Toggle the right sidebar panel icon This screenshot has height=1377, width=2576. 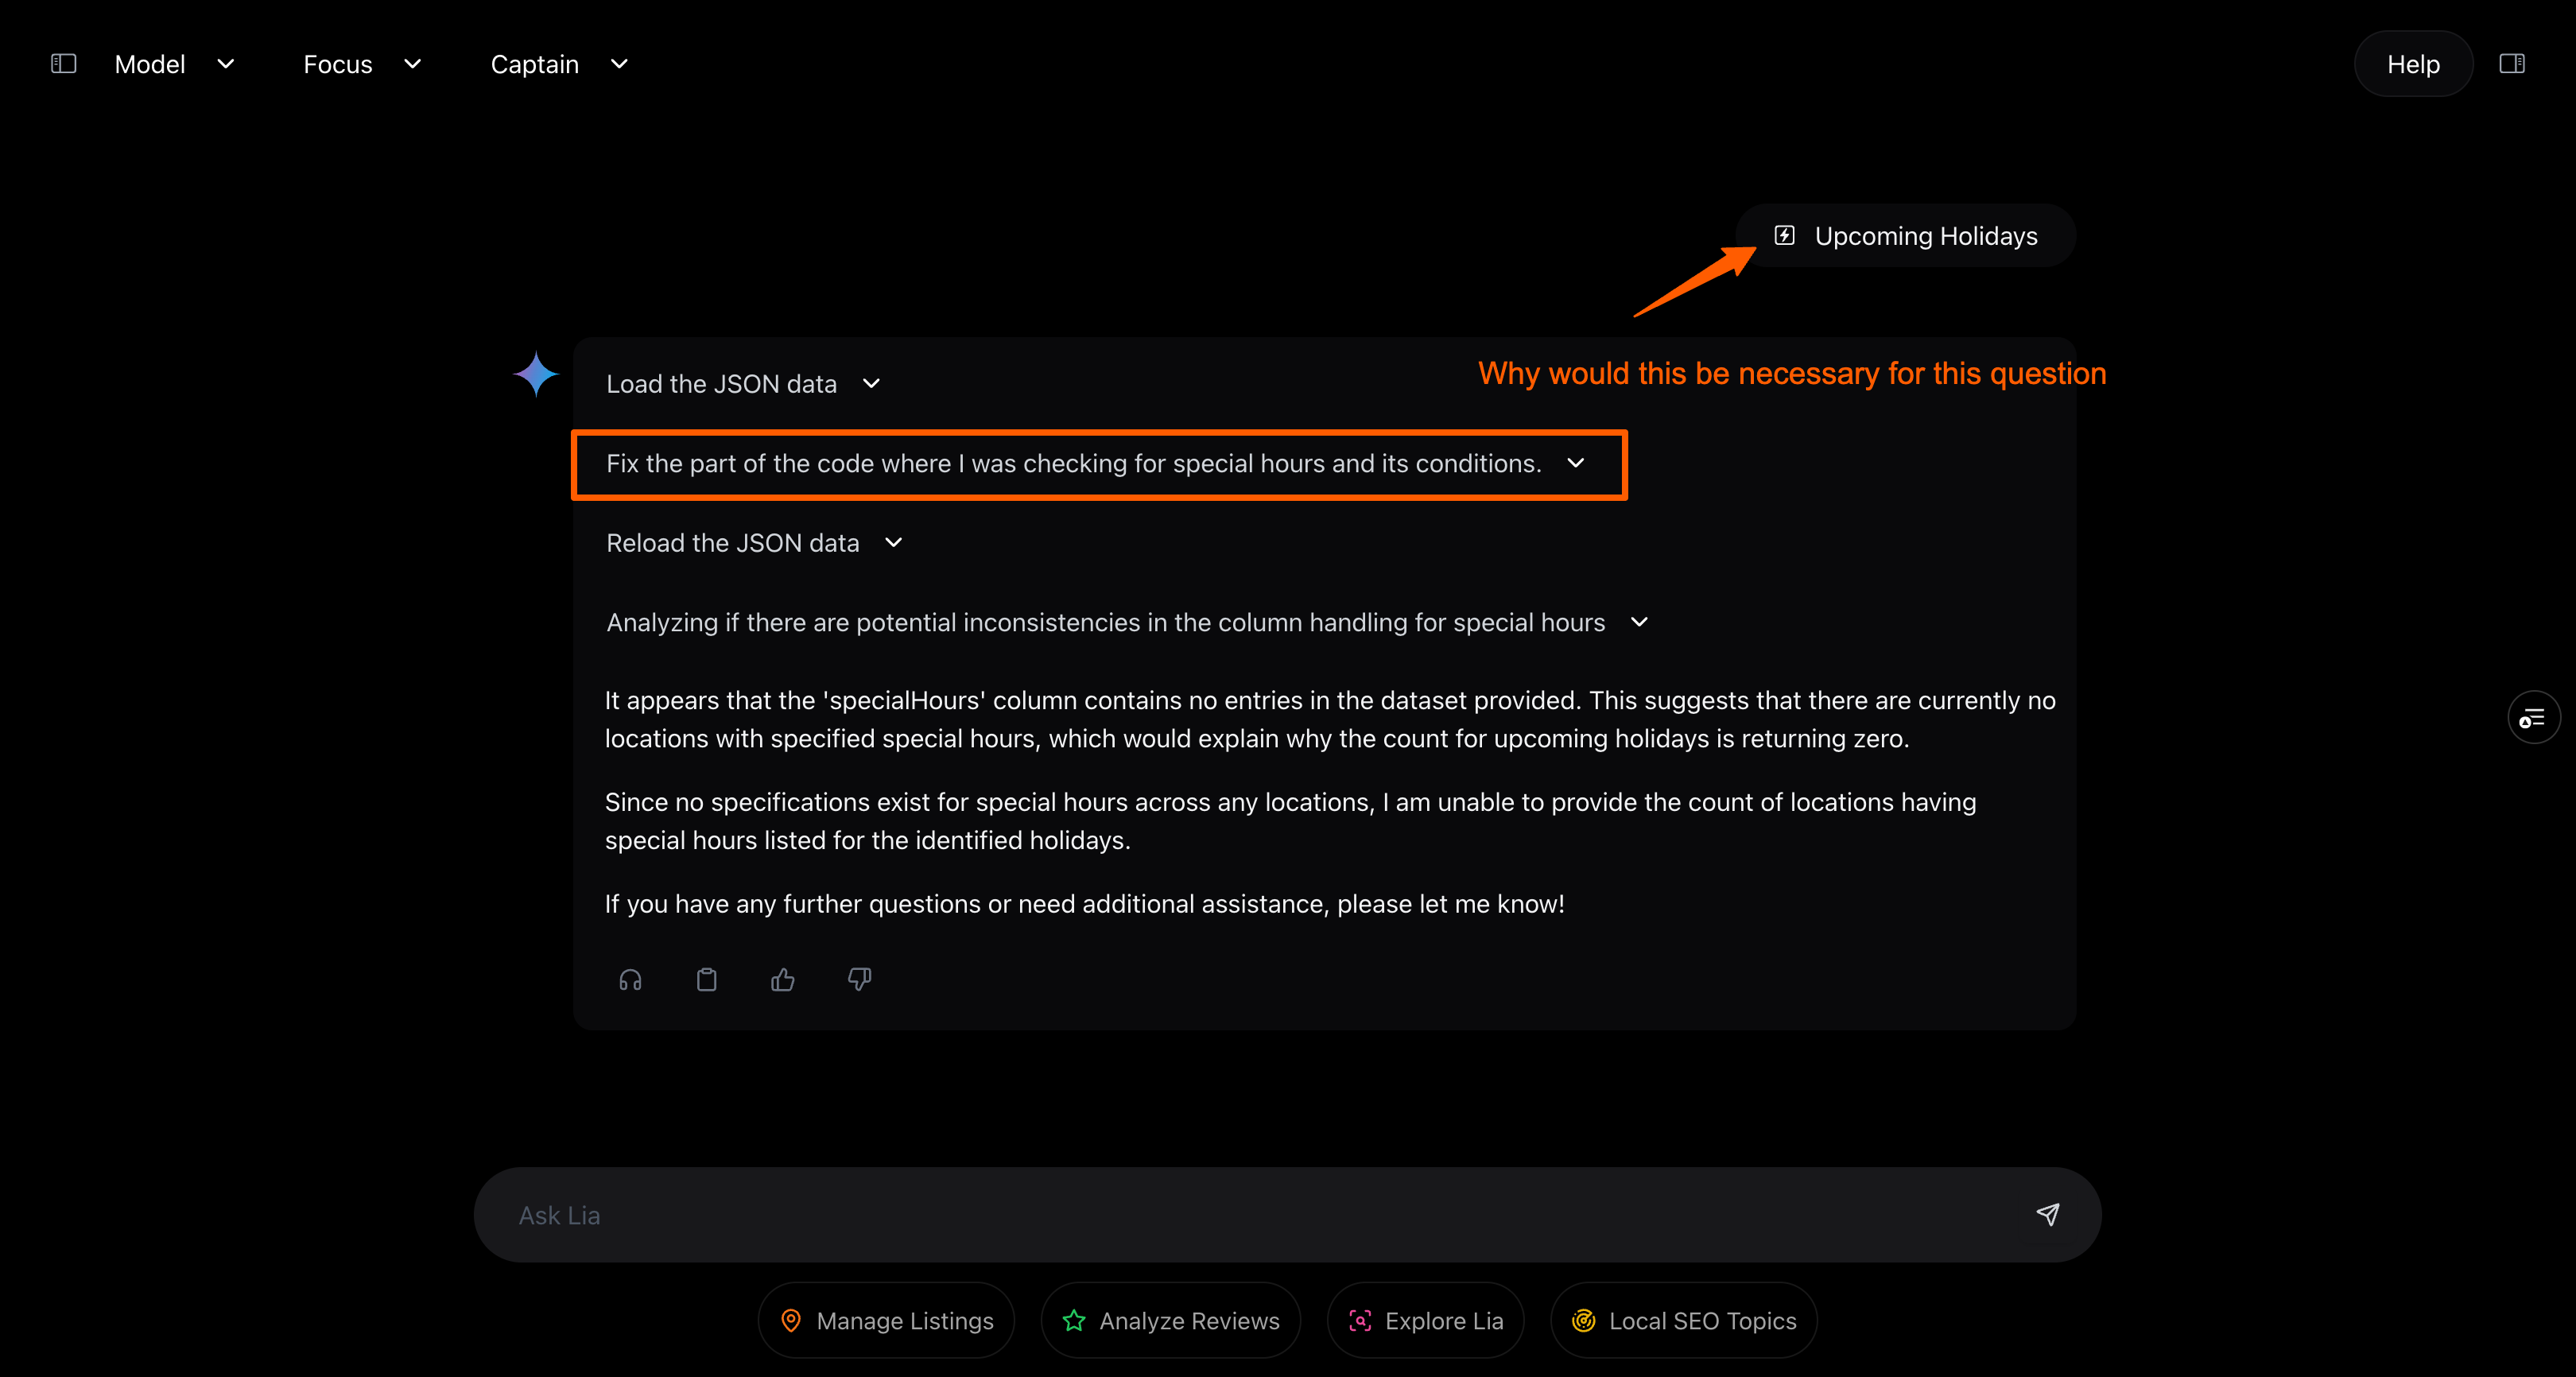point(2511,64)
